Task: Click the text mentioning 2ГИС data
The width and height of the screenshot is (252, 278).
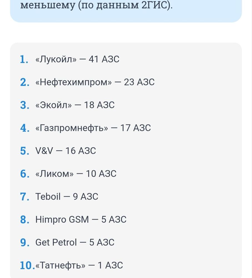Action: point(96,5)
